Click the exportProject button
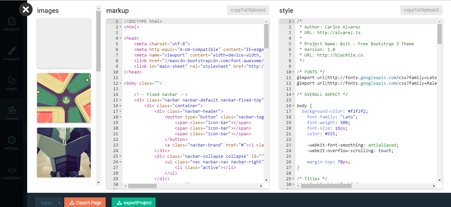 click(133, 203)
